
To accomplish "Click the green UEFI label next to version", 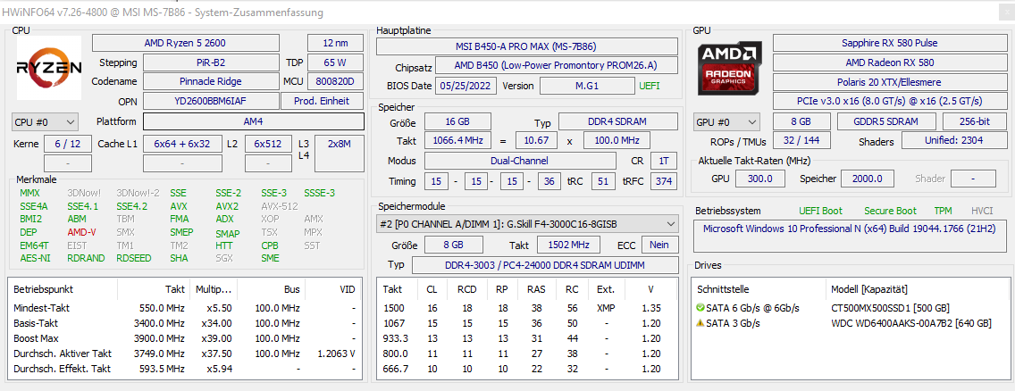I will (650, 86).
